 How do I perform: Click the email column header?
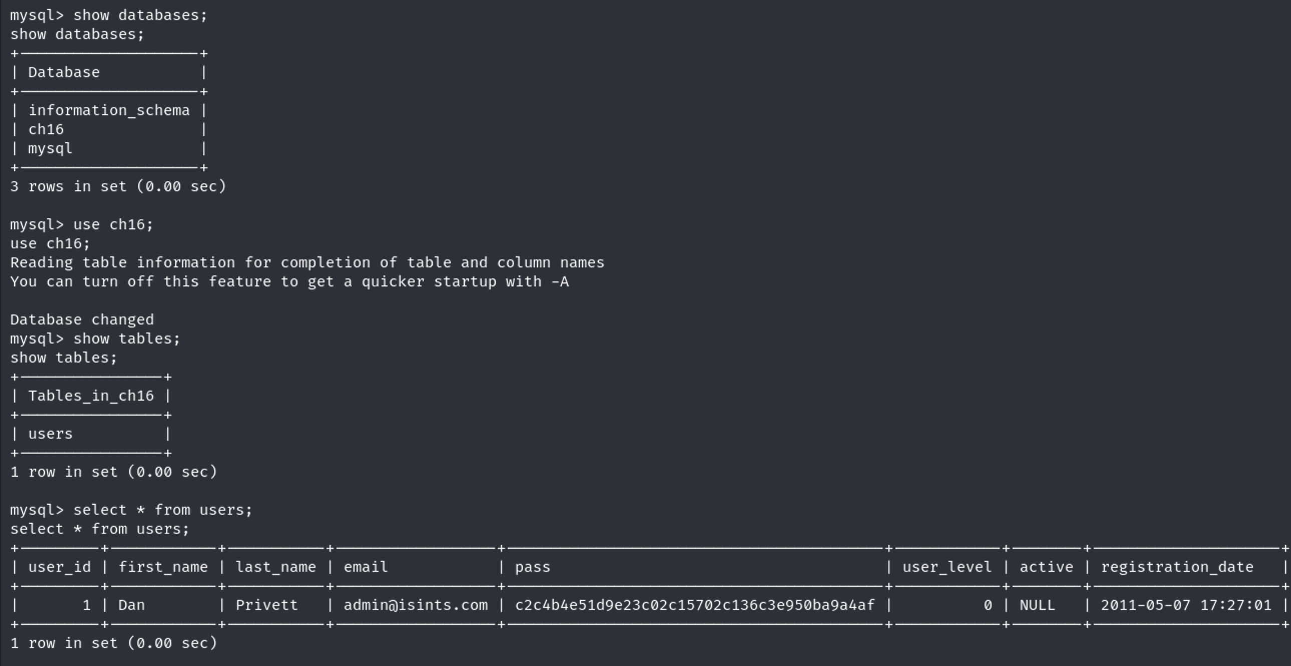(x=366, y=567)
